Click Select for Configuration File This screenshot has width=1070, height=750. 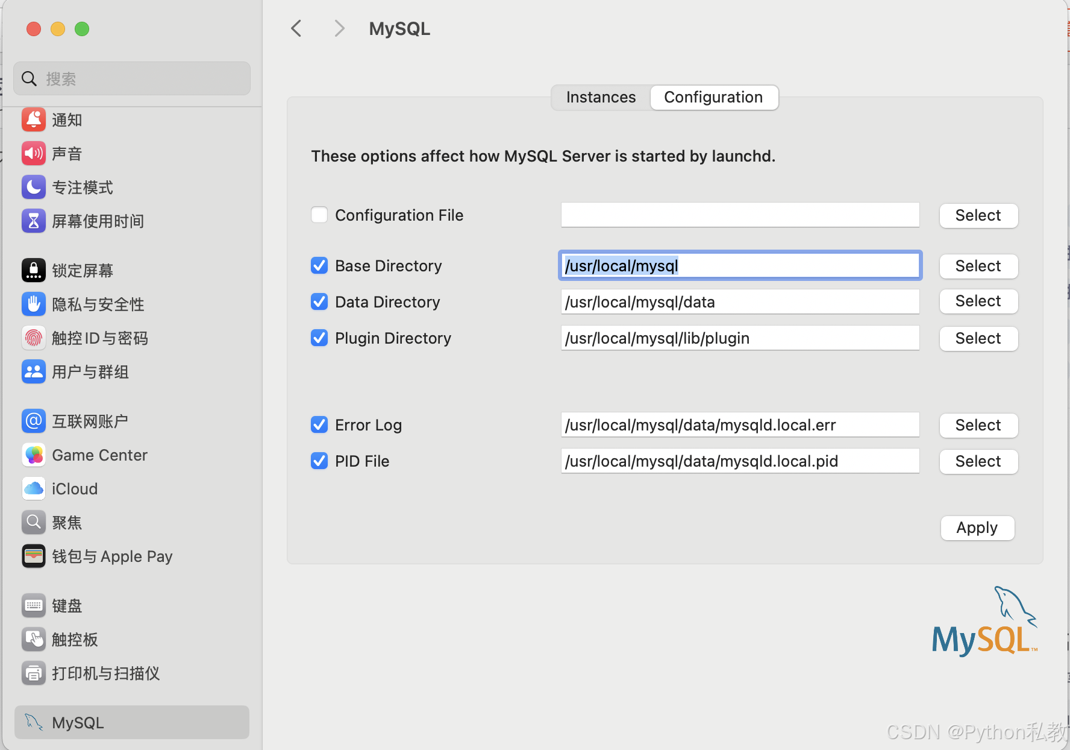coord(978,215)
